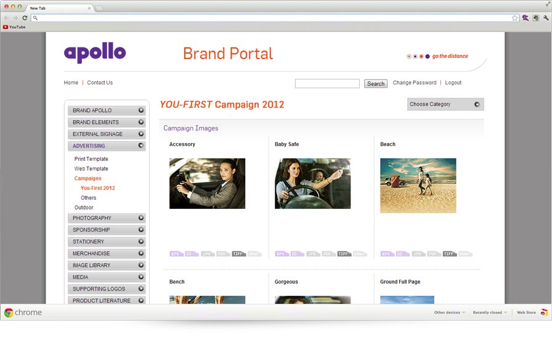Download the TIFF file for Baby Safe

coord(344,253)
